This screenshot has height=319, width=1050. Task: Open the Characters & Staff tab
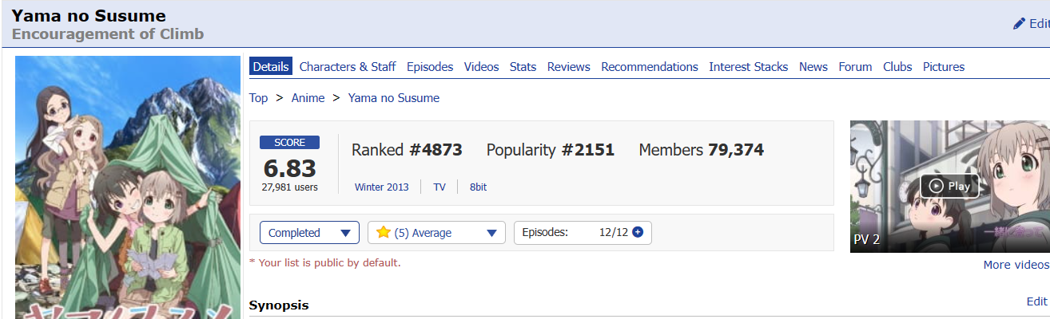(x=348, y=67)
